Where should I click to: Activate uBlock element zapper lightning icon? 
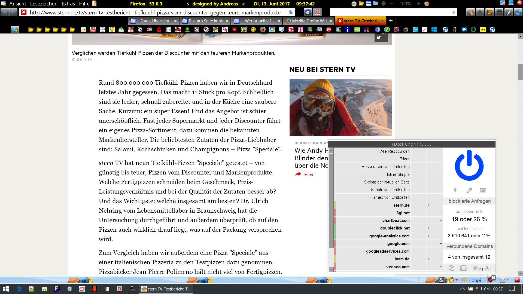coord(455,190)
